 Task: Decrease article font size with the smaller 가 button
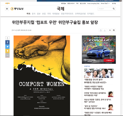110,30
